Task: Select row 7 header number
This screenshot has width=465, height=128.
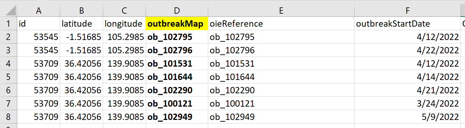Action: (8, 103)
